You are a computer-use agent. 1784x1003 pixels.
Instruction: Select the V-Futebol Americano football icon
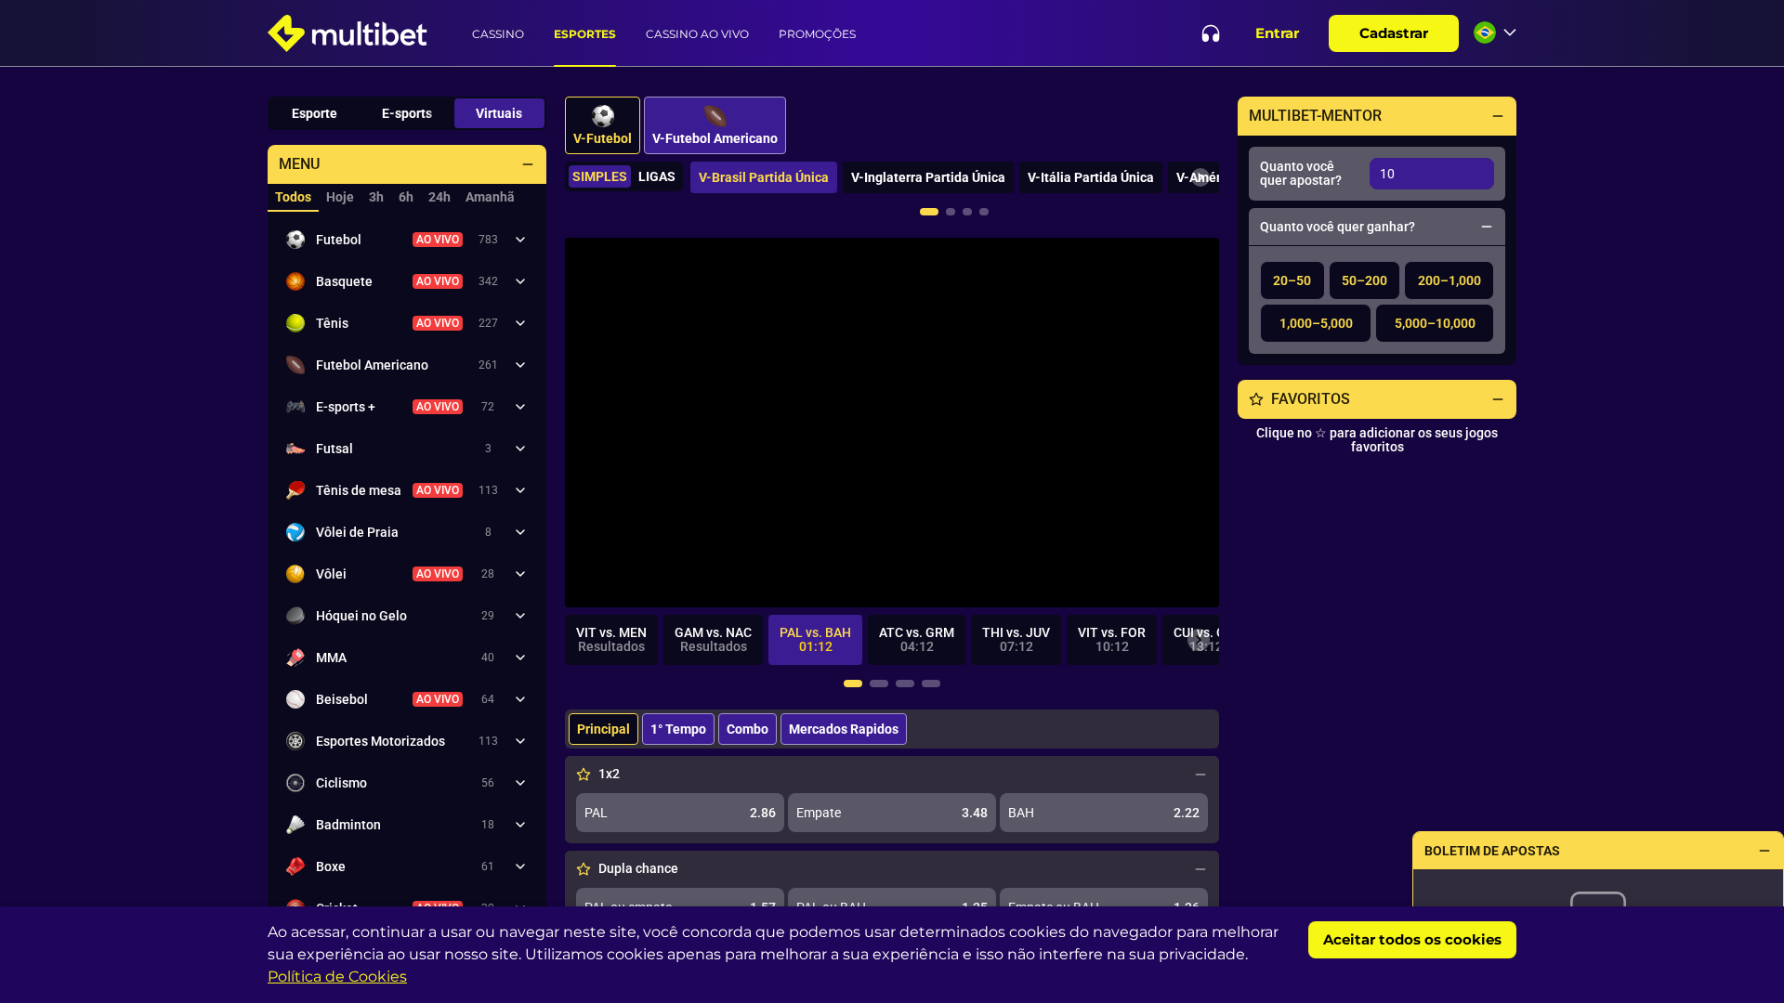point(715,116)
